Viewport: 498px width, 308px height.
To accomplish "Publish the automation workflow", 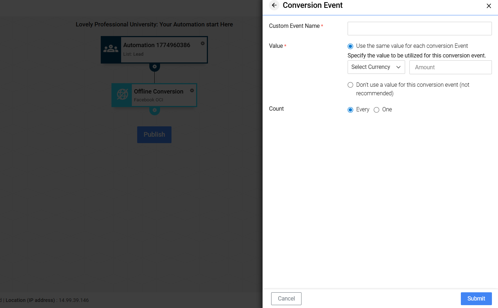I will point(154,135).
